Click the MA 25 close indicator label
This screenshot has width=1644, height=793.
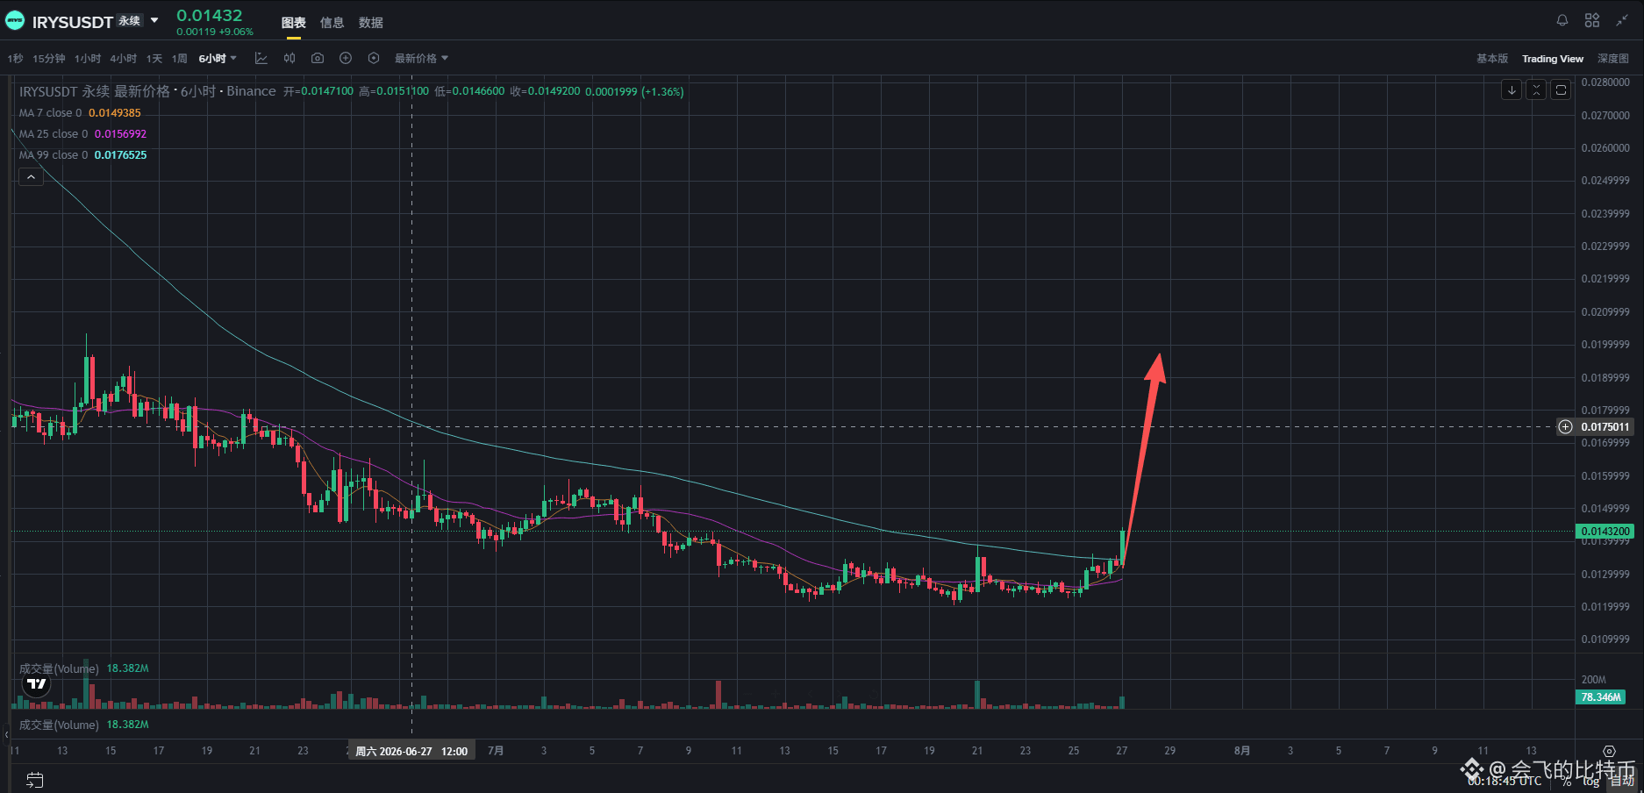[54, 134]
